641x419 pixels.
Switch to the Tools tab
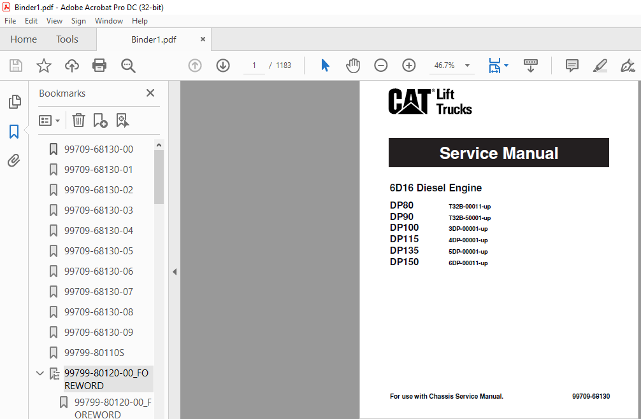(67, 39)
